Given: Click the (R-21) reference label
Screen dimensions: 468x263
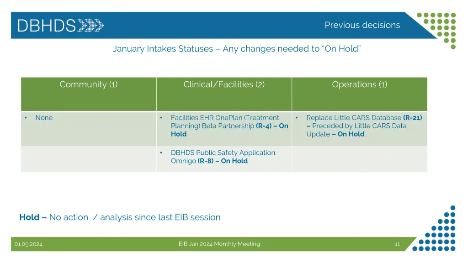Looking at the screenshot, I should pos(413,118).
